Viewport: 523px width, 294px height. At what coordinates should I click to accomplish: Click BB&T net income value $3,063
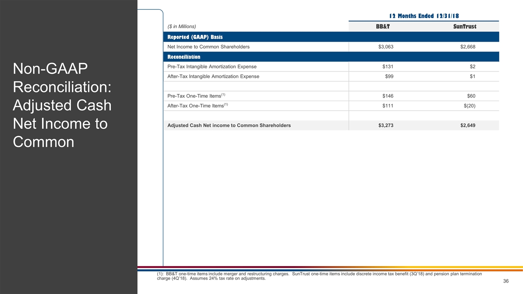point(386,47)
